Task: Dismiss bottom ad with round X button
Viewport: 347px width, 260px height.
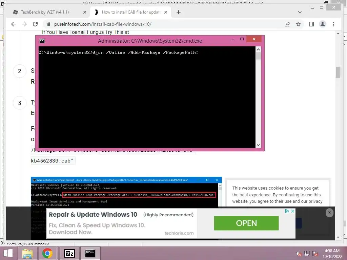Action: point(329,213)
